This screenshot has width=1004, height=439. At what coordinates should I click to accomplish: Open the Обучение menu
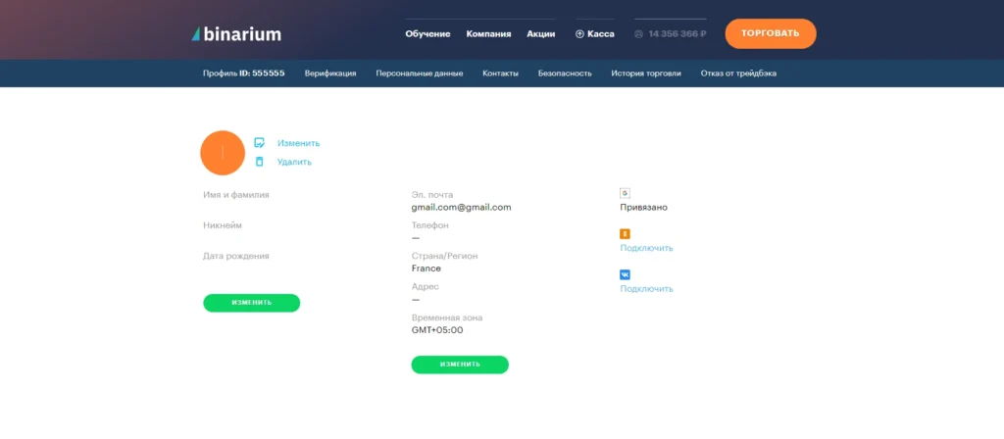click(427, 34)
